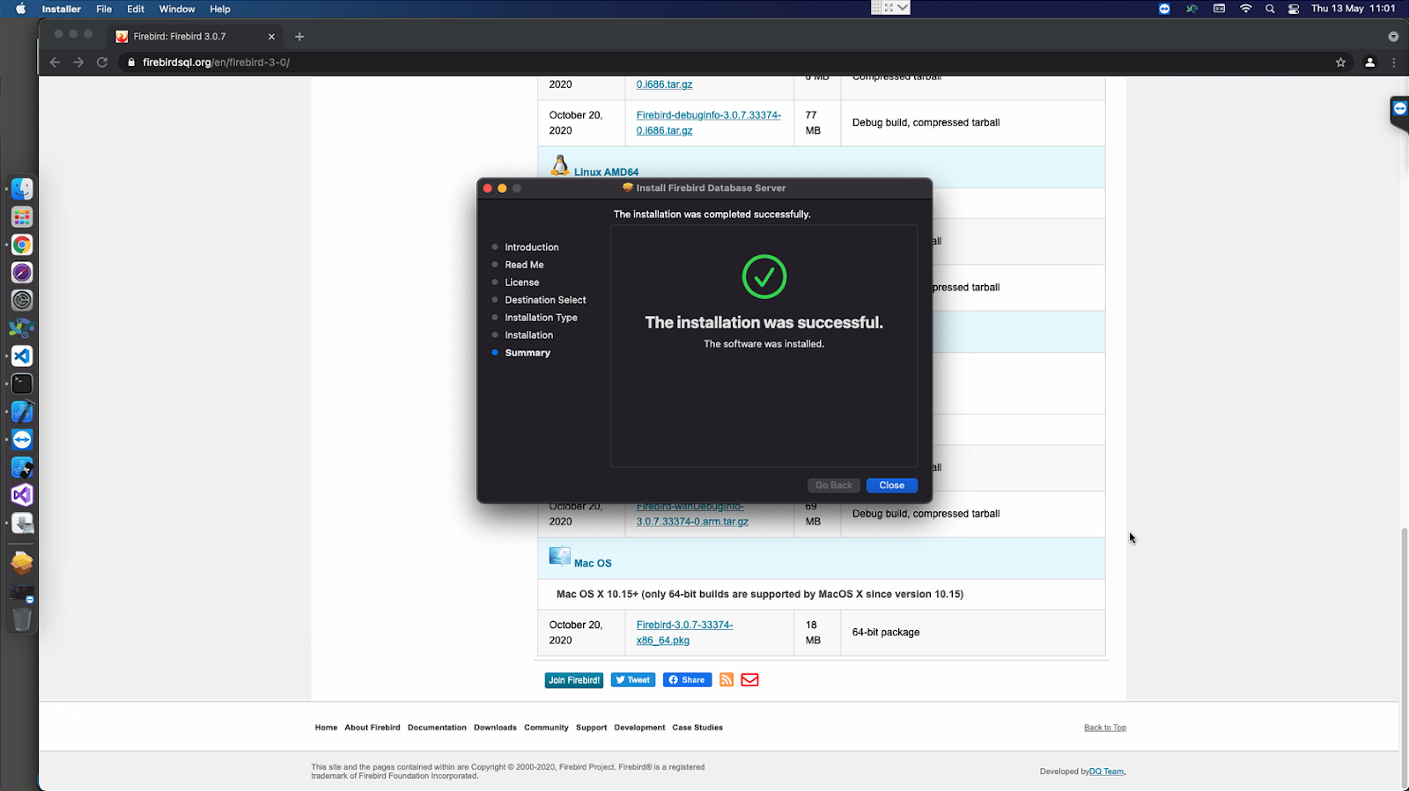Click Close in the installer dialog
The height and width of the screenshot is (791, 1409).
pyautogui.click(x=891, y=486)
